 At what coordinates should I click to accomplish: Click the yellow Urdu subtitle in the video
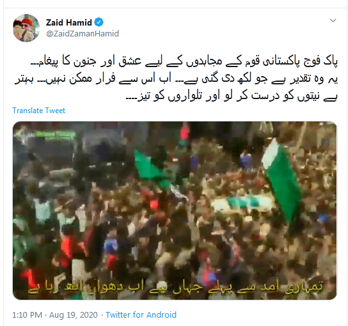[x=175, y=287]
